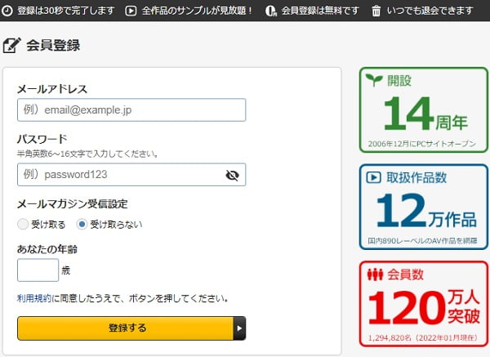Click the 12万作品 banner

click(x=423, y=207)
